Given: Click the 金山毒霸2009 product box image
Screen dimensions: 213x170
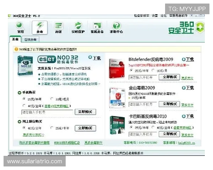Looking at the screenshot, I should point(117,97).
